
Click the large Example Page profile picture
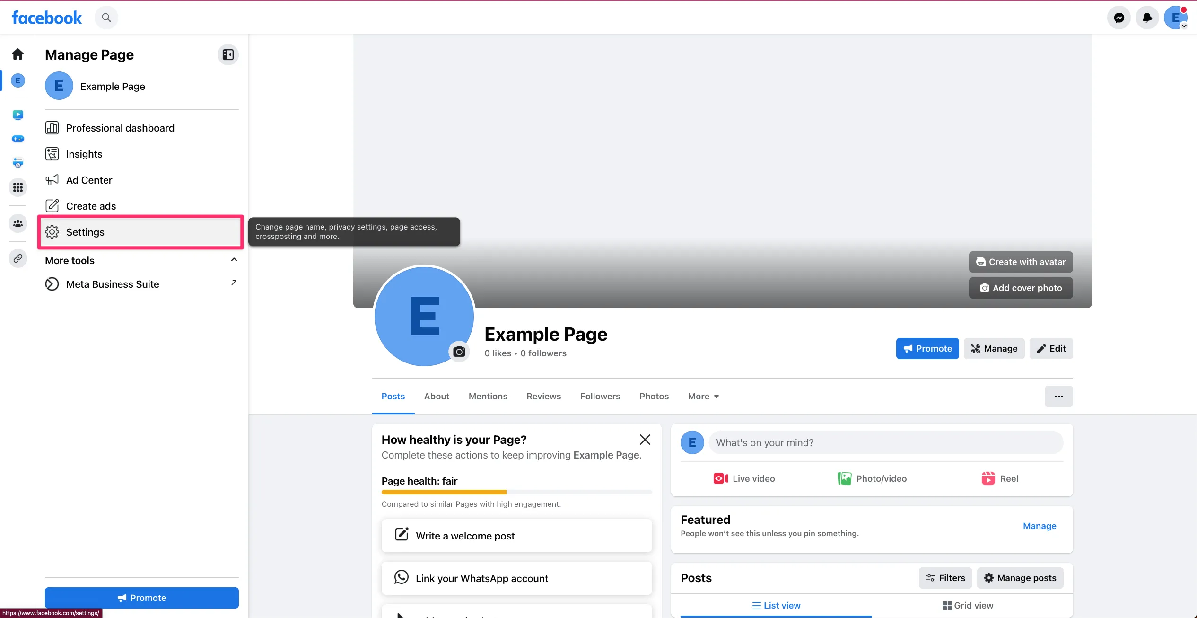pos(424,316)
